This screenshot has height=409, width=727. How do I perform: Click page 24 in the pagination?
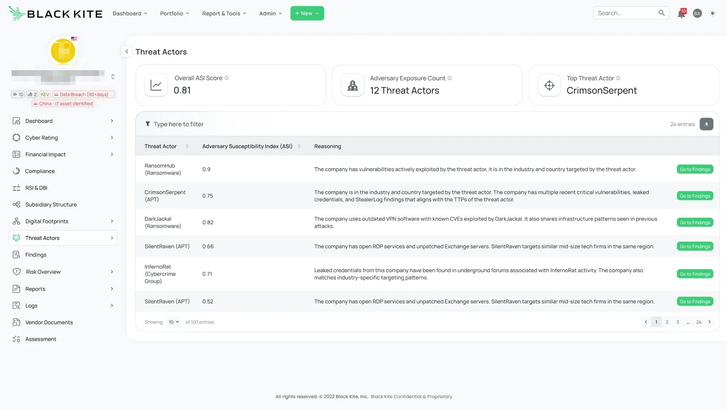pos(698,321)
